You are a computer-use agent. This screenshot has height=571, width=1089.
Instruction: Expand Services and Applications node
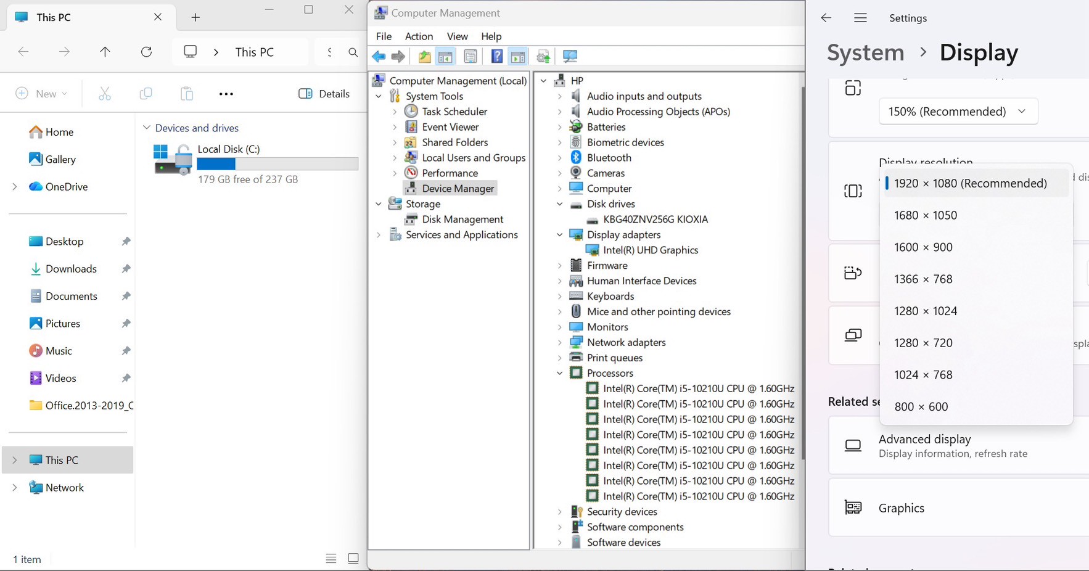(379, 235)
